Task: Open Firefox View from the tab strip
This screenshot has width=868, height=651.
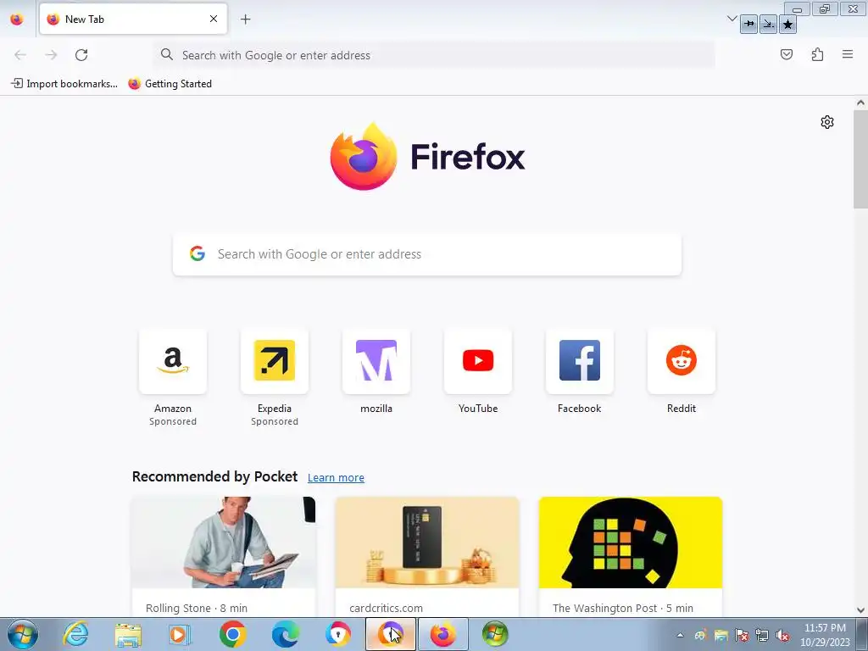Action: 17,19
